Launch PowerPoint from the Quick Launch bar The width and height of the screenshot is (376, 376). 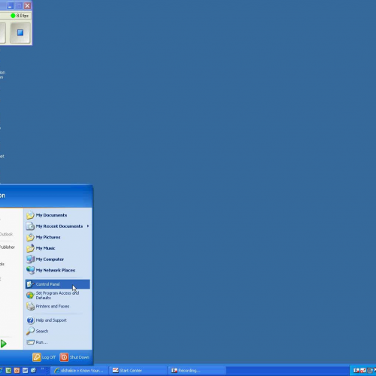17,371
